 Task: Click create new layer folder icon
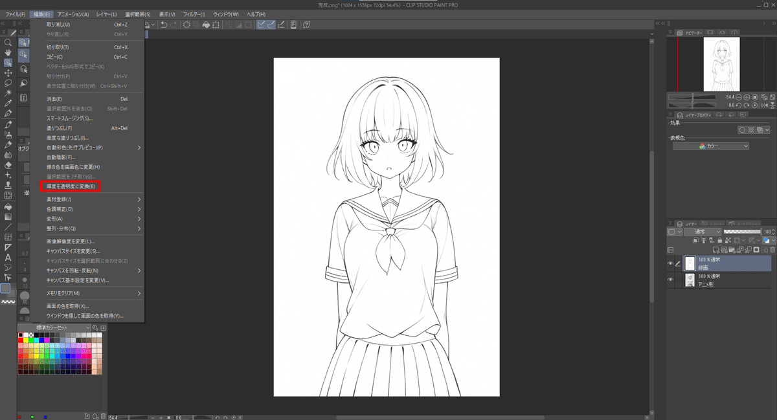pos(732,250)
